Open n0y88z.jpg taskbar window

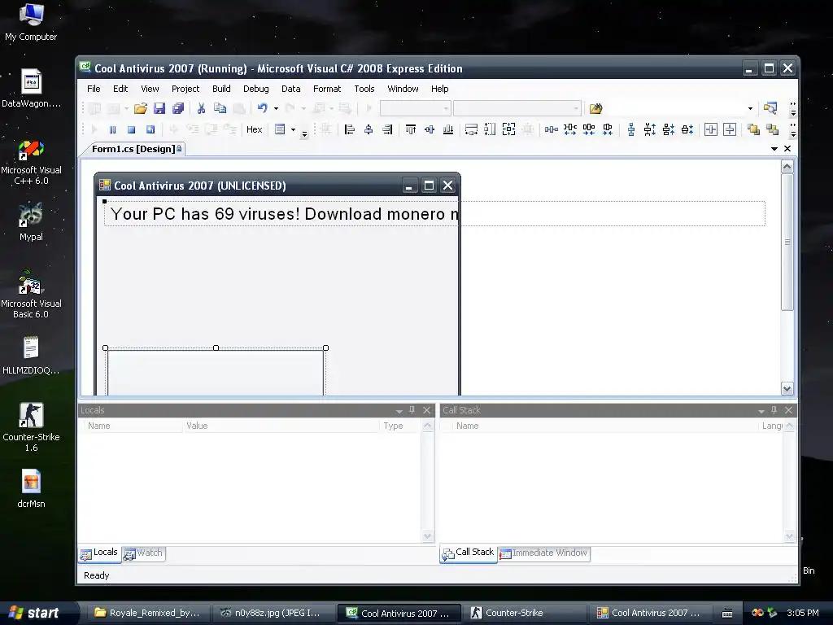click(x=272, y=613)
